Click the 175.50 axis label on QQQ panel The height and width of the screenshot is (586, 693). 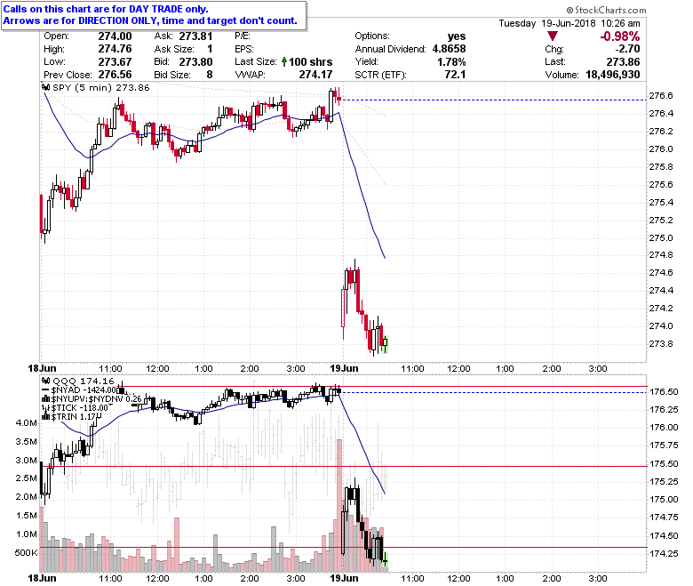[x=664, y=464]
